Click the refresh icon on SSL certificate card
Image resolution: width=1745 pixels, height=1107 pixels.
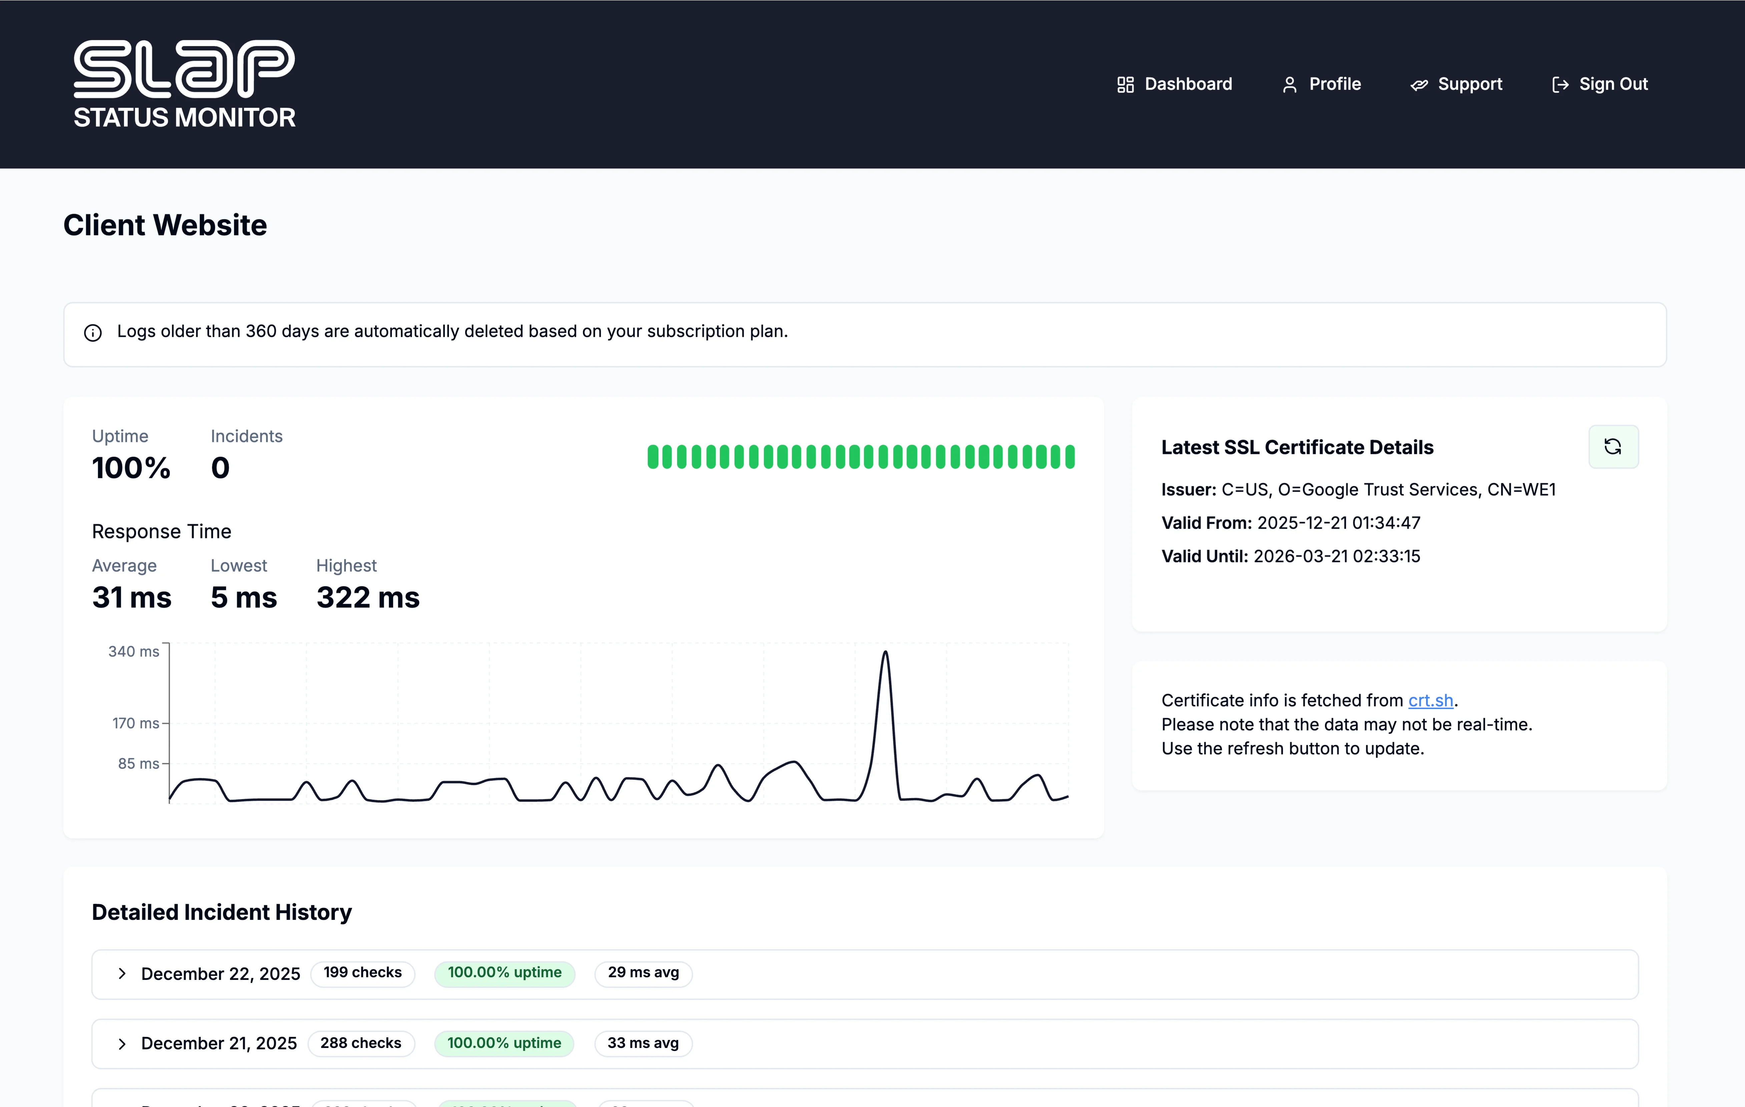pyautogui.click(x=1614, y=446)
